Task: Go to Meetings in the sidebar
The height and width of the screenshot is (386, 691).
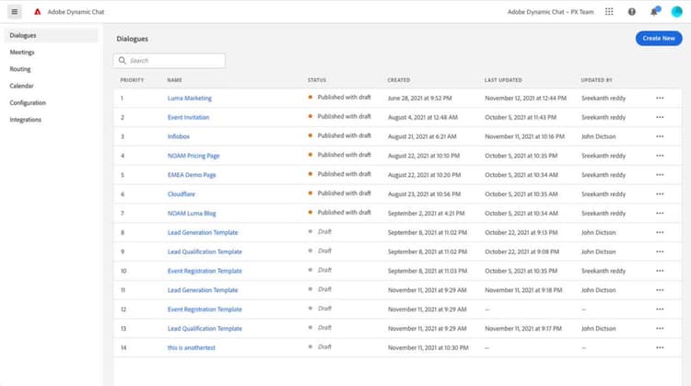Action: point(22,53)
